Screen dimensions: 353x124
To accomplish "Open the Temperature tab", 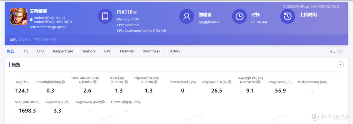I will click(63, 51).
